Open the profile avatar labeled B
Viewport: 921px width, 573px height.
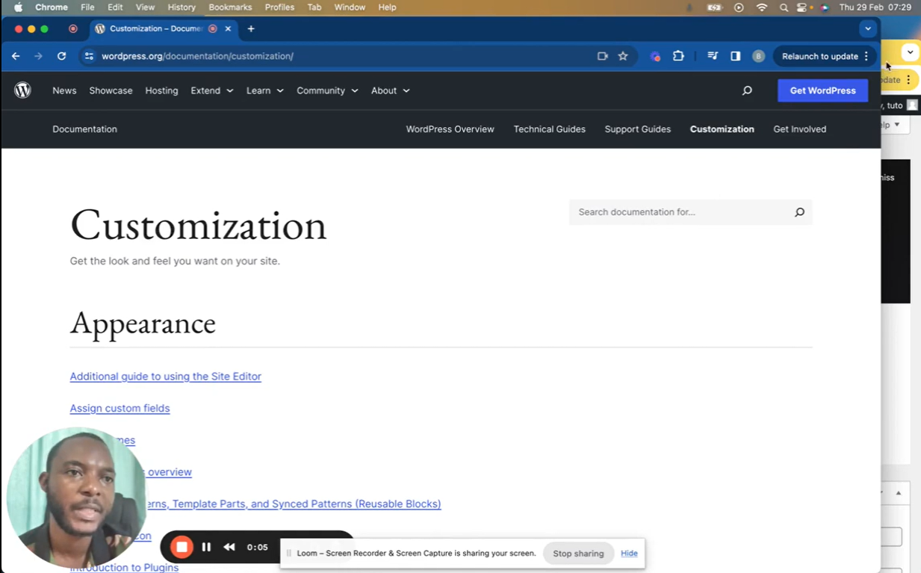click(x=758, y=56)
